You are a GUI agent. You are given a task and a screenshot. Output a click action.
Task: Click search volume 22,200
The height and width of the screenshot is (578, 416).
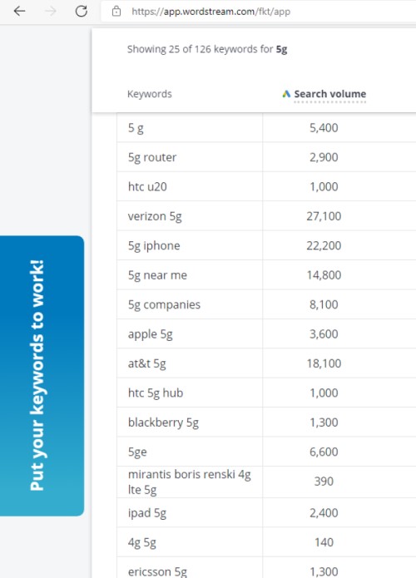click(x=324, y=246)
